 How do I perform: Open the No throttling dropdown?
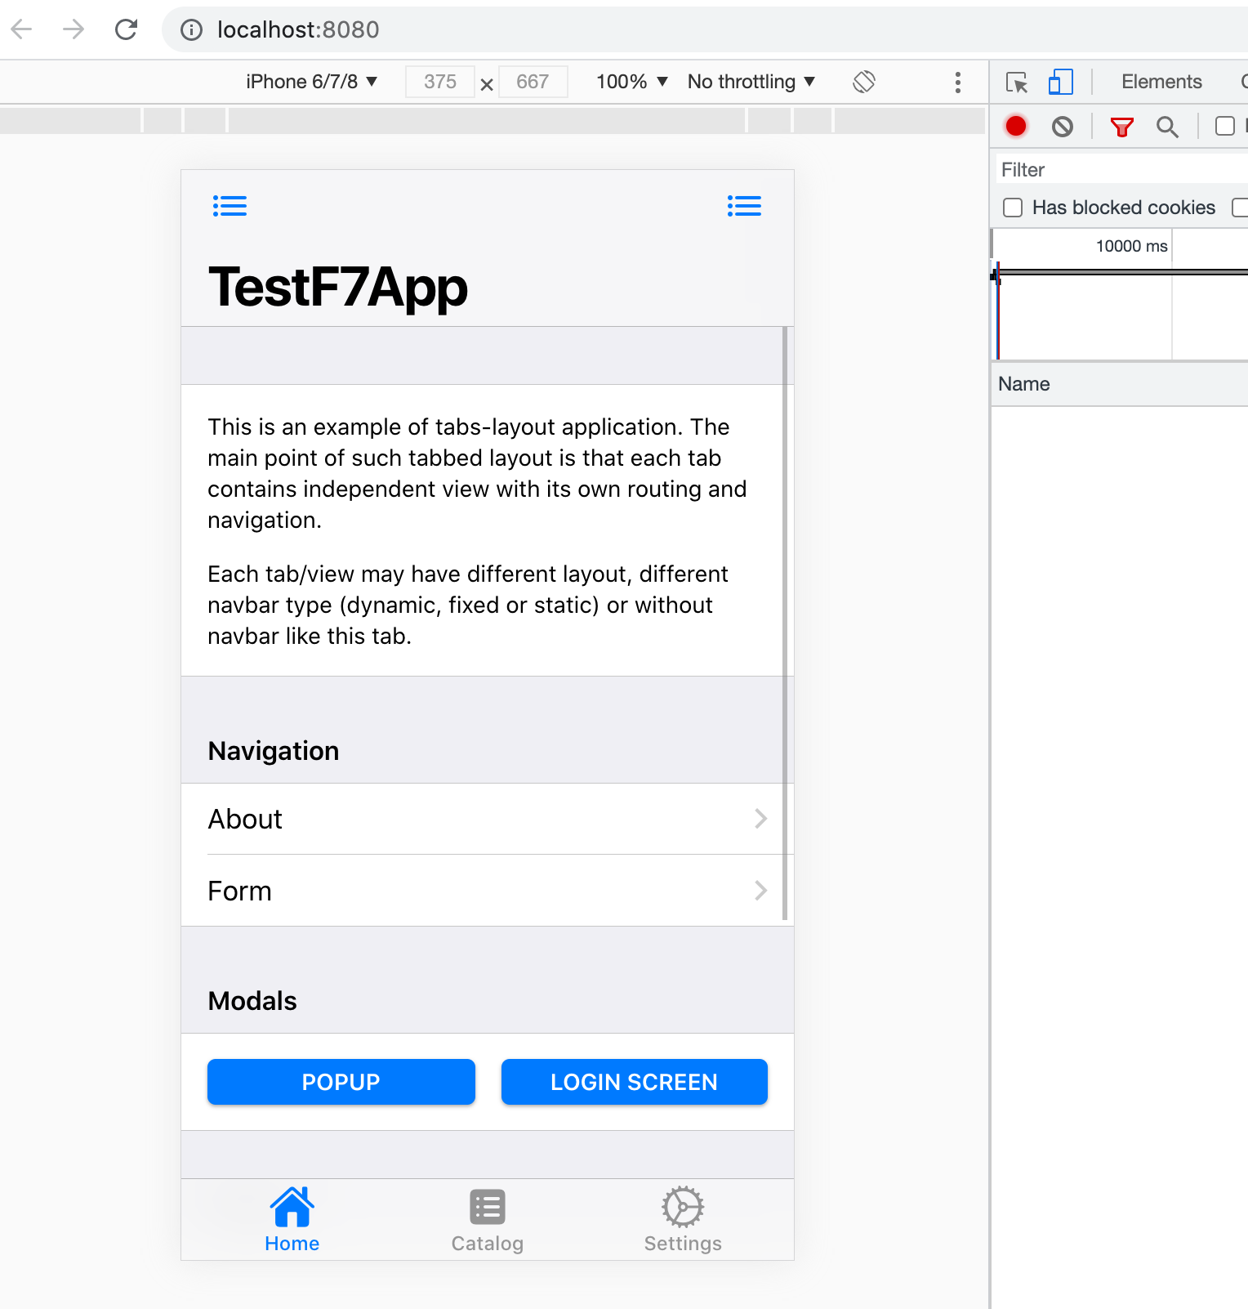click(x=751, y=82)
